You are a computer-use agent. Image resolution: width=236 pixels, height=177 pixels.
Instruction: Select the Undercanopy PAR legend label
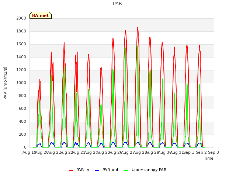[149, 170]
